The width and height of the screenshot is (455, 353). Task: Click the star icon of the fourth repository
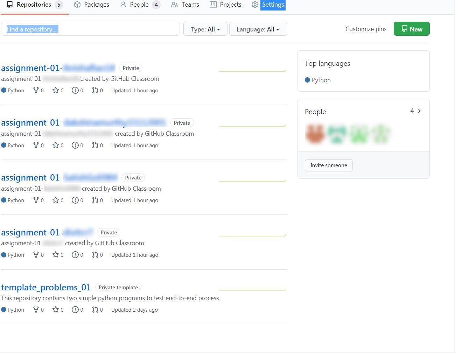(56, 255)
